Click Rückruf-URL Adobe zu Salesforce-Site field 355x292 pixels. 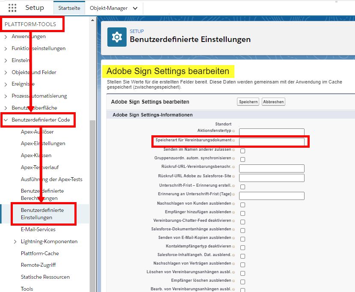pos(272,178)
